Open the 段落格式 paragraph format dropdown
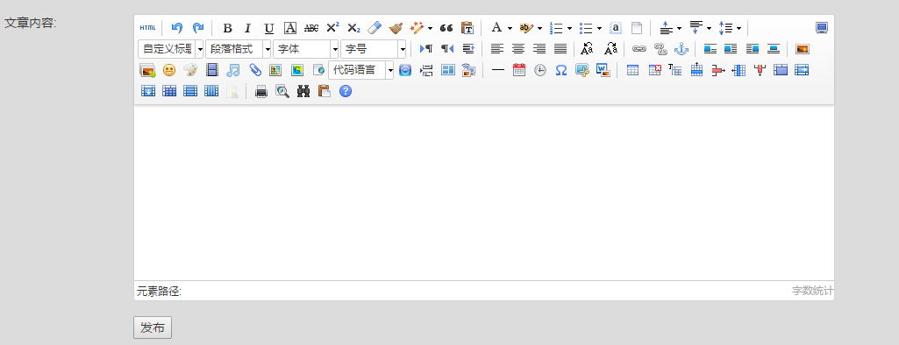Image resolution: width=899 pixels, height=345 pixels. tap(238, 49)
